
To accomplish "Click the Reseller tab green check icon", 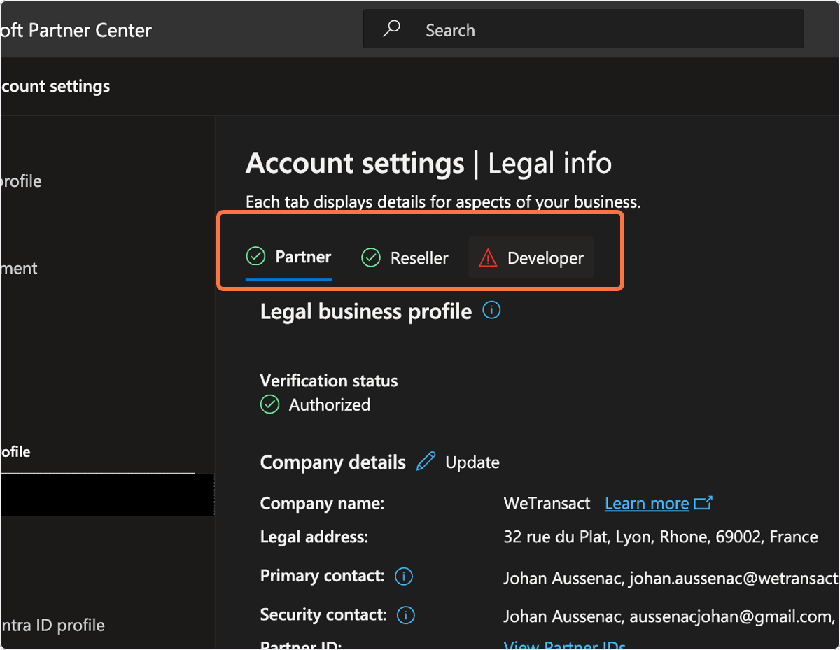I will [370, 258].
